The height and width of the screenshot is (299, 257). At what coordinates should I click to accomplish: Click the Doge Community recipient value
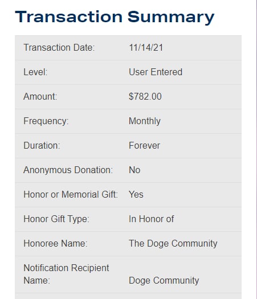tap(164, 281)
